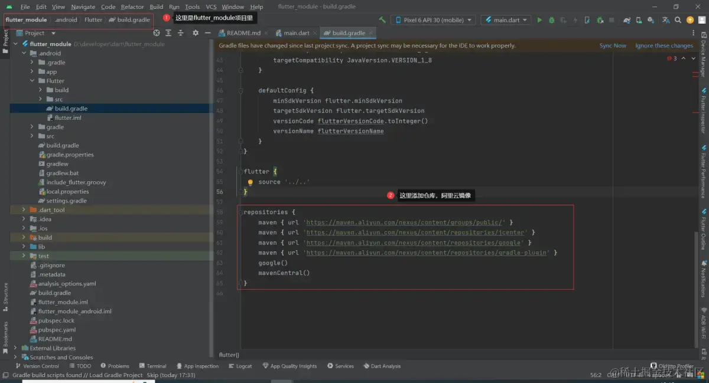Hide the Project panel with minus icon
This screenshot has height=383, width=709.
pos(208,33)
